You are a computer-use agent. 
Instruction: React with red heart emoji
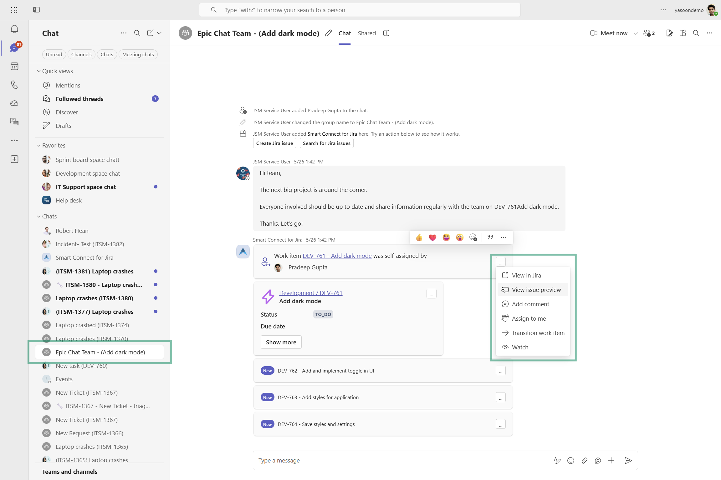[x=432, y=237]
